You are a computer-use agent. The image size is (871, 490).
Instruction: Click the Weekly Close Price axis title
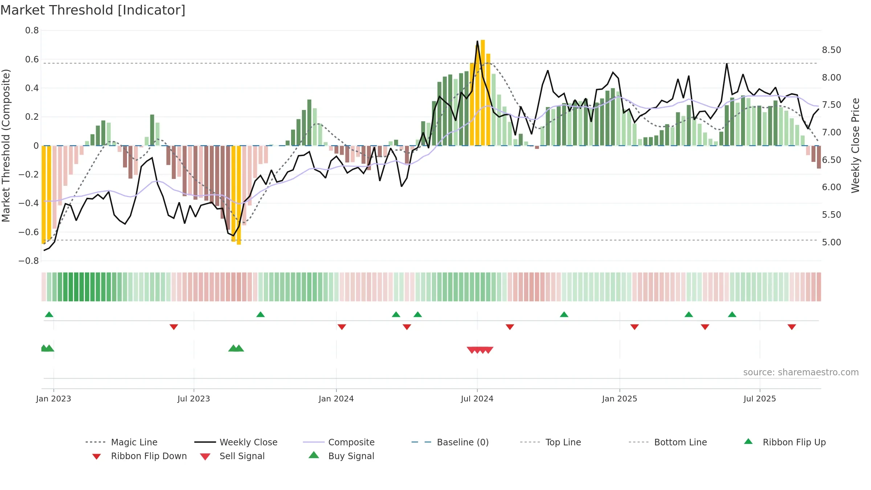point(855,145)
